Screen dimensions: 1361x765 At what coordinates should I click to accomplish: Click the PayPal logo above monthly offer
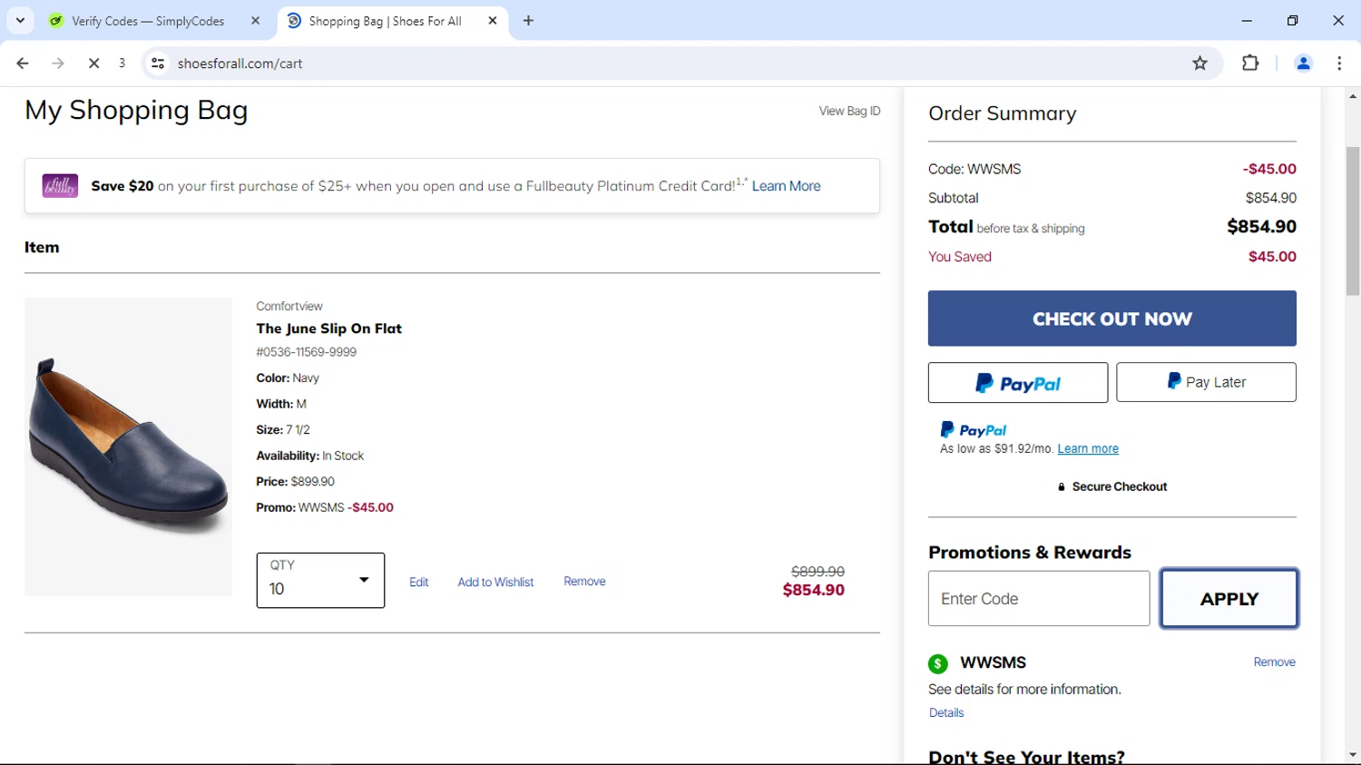pyautogui.click(x=974, y=429)
